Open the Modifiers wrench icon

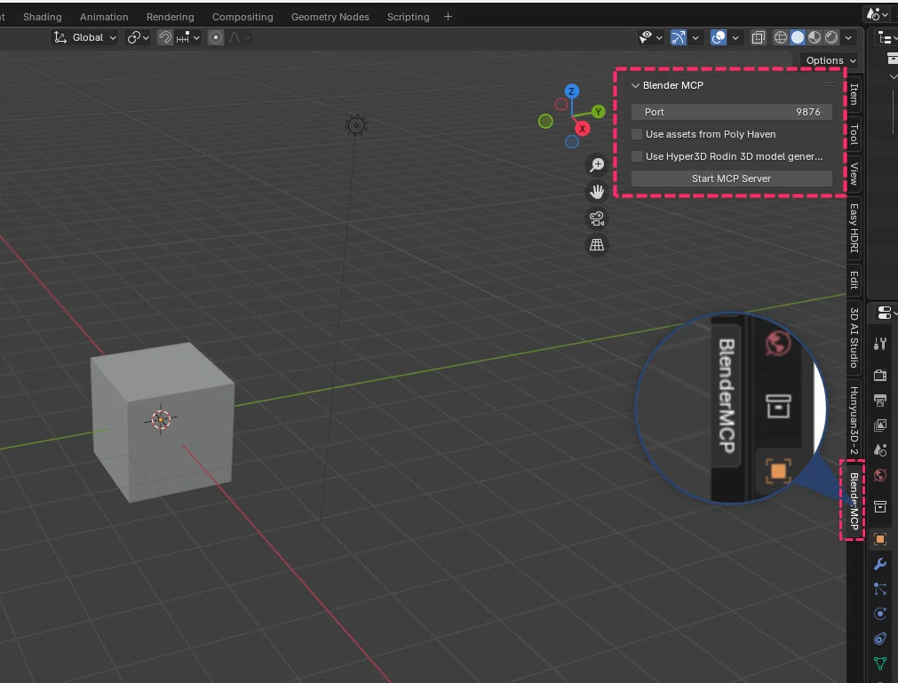(880, 564)
